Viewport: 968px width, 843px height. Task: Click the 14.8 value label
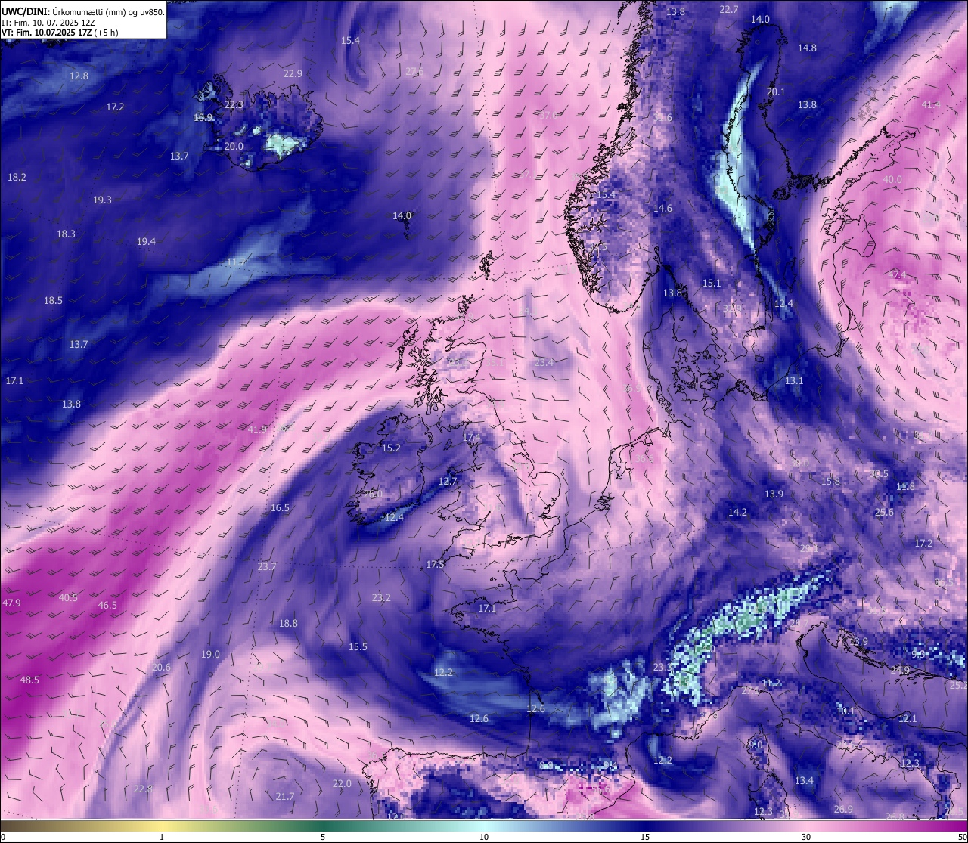pos(807,48)
